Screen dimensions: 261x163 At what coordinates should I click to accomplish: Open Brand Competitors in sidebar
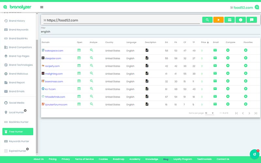[20, 47]
